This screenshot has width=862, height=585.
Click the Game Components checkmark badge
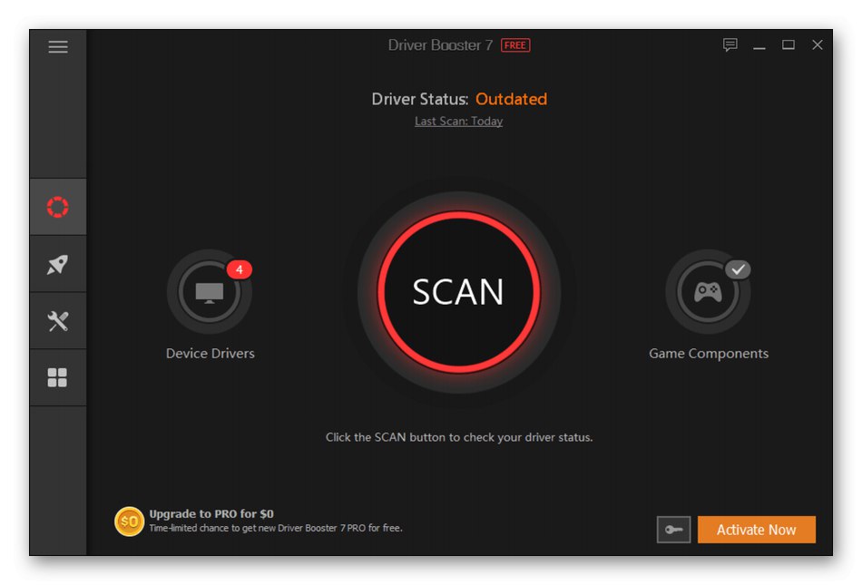click(738, 269)
